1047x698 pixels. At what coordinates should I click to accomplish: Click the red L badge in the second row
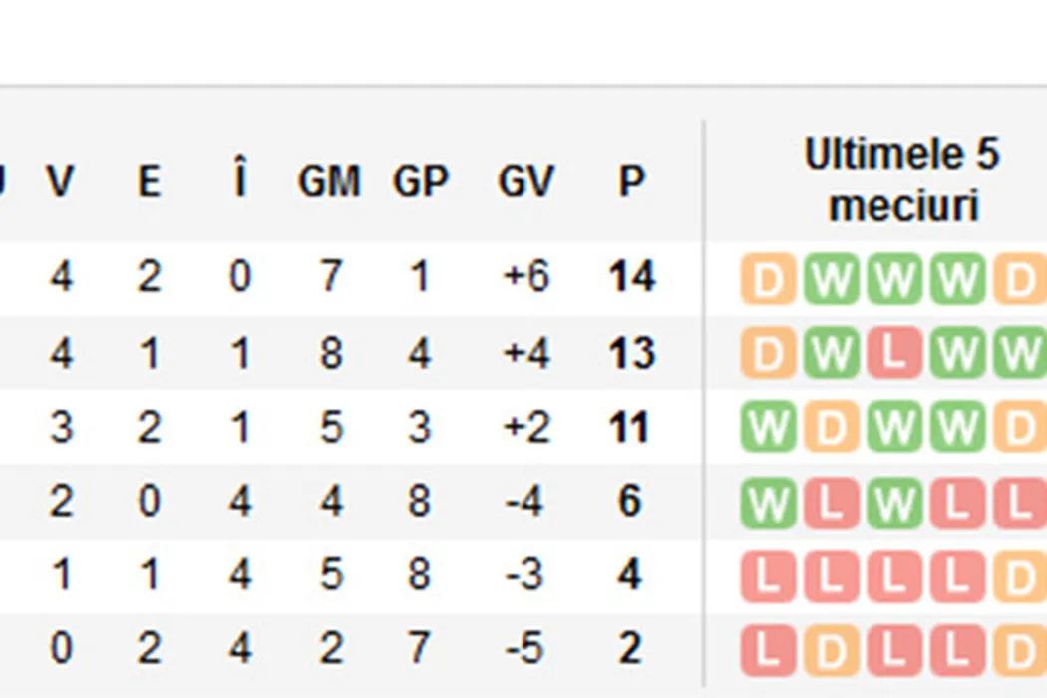894,354
